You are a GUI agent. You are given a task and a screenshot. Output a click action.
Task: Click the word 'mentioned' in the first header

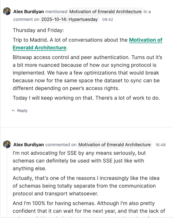[x=56, y=12]
